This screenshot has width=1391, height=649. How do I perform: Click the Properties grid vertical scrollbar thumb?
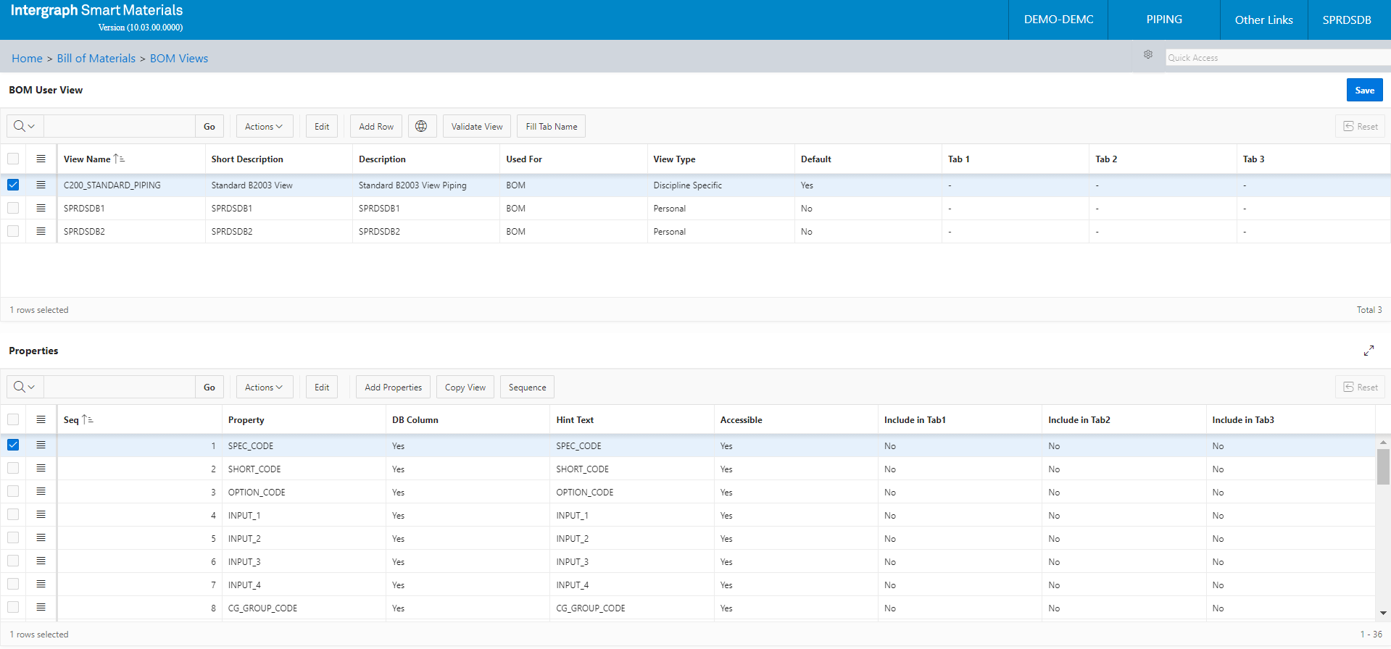pyautogui.click(x=1383, y=466)
